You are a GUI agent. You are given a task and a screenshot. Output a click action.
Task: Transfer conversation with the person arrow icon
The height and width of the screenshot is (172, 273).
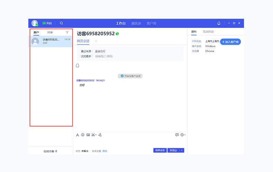tap(100, 135)
